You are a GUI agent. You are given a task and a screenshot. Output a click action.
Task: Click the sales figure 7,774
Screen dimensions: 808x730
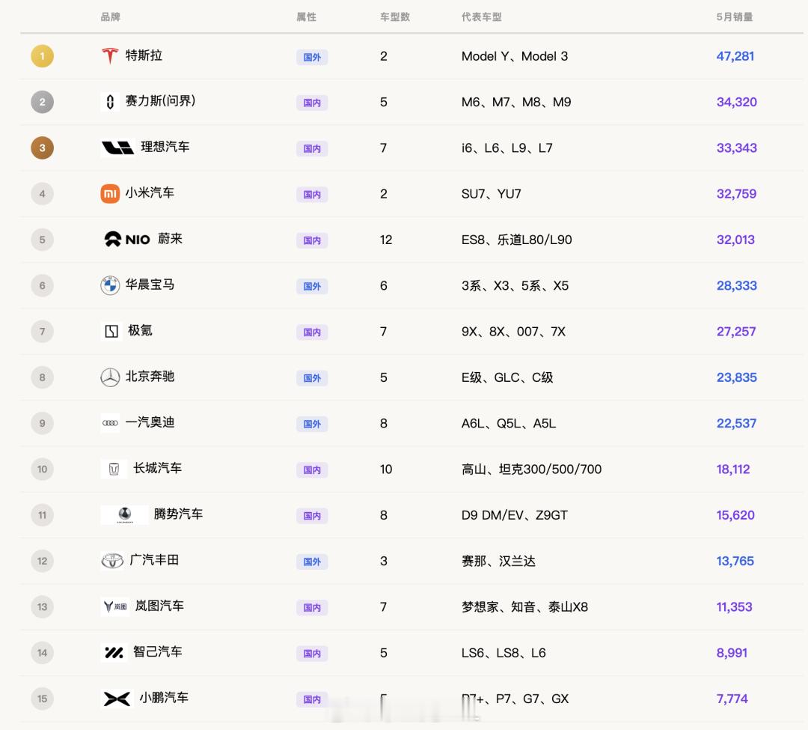[x=732, y=699]
